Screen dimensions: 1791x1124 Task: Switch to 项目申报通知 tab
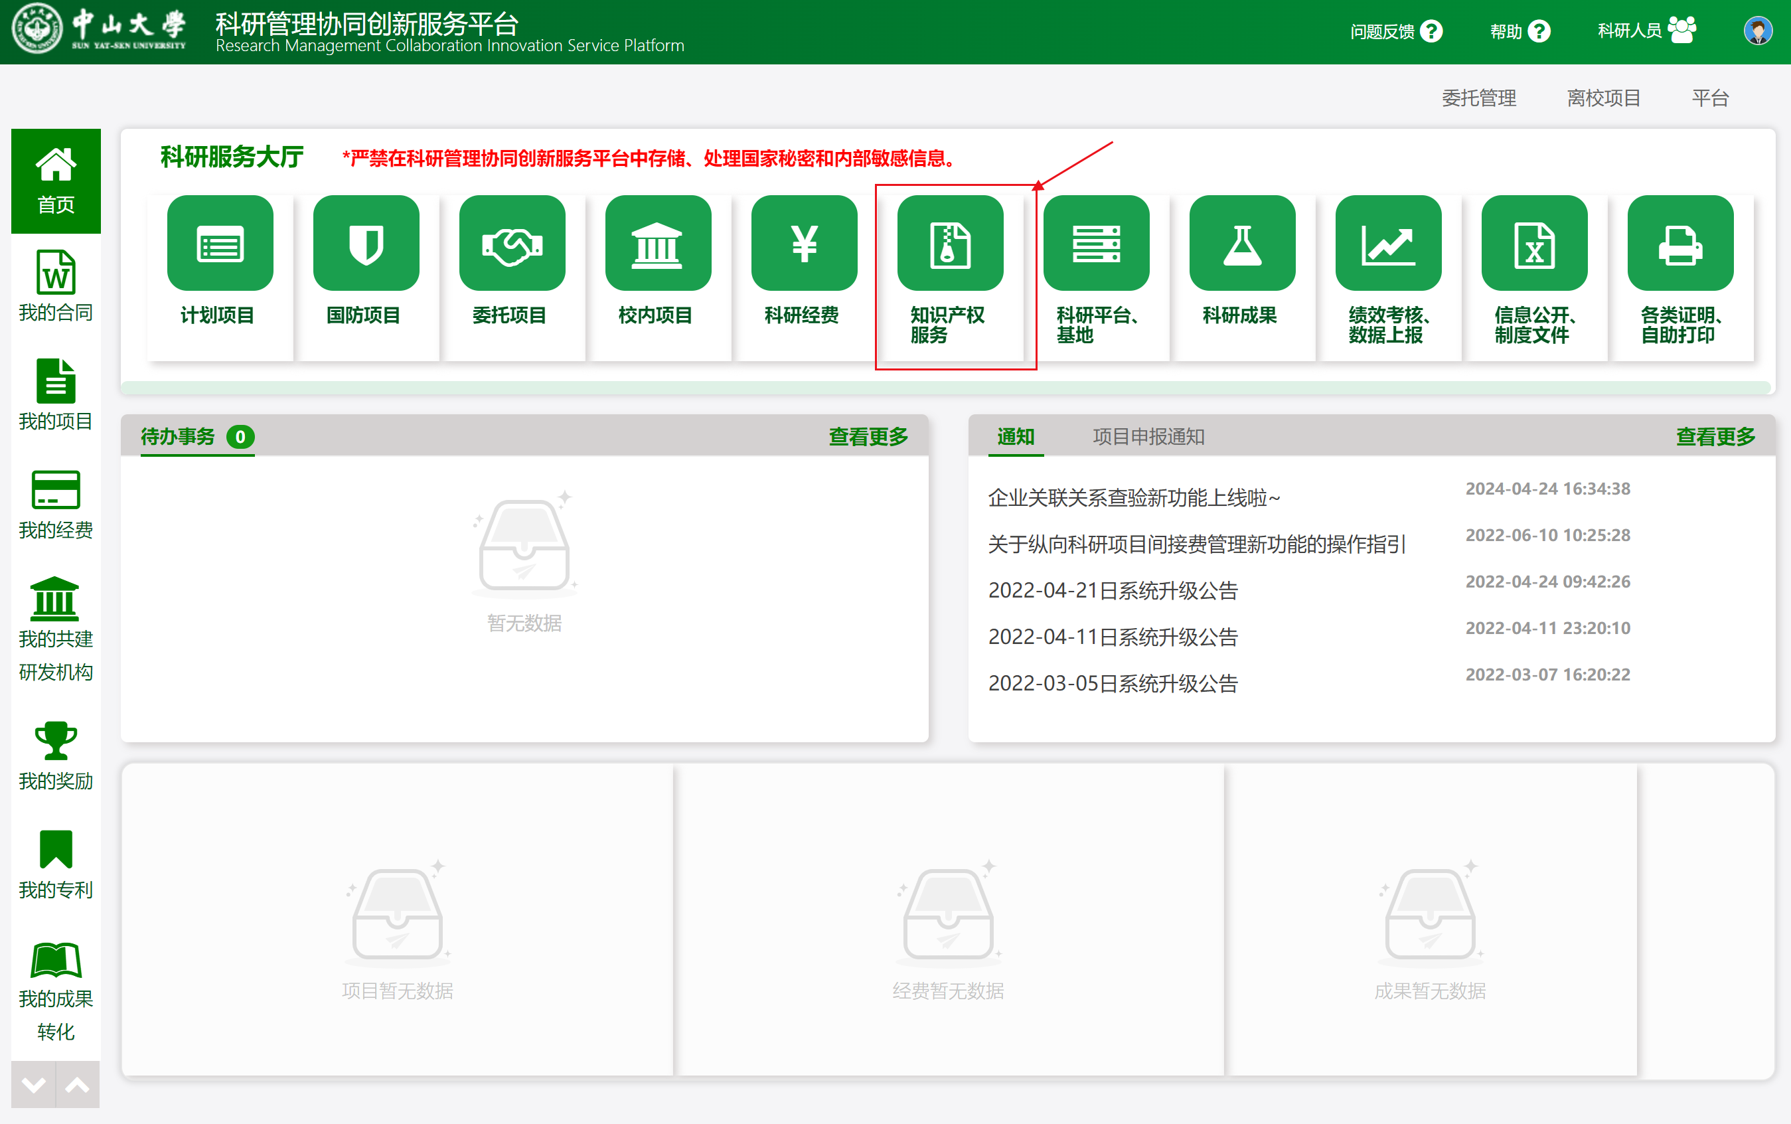(x=1148, y=436)
